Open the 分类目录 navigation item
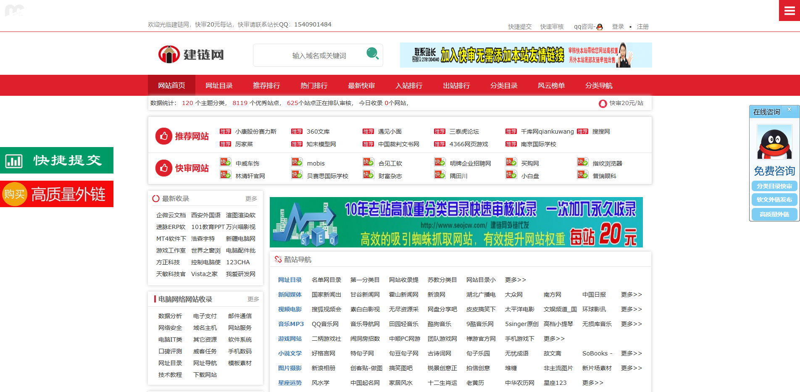The height and width of the screenshot is (392, 800). (x=504, y=85)
